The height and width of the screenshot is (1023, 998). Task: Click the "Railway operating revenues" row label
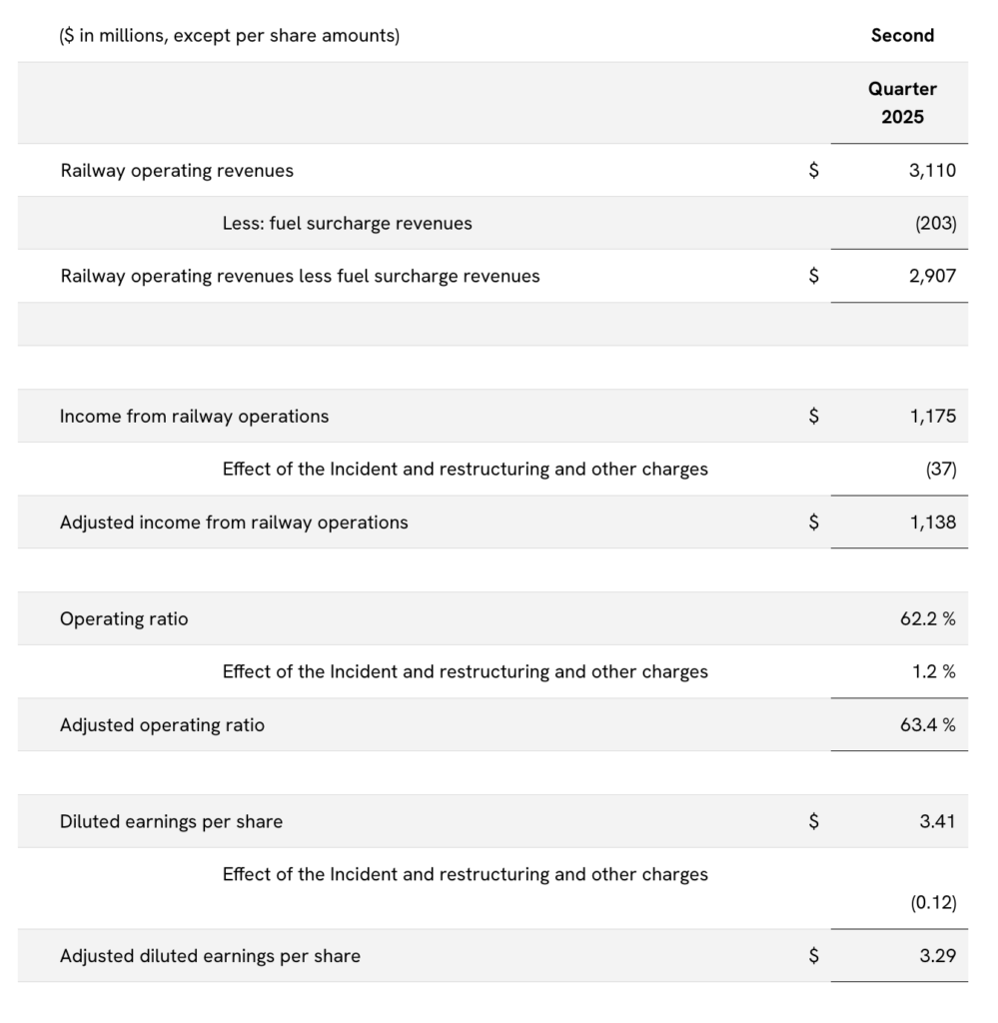(177, 171)
